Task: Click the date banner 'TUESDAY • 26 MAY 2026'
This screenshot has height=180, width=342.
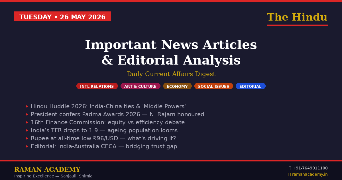Action: pyautogui.click(x=62, y=16)
